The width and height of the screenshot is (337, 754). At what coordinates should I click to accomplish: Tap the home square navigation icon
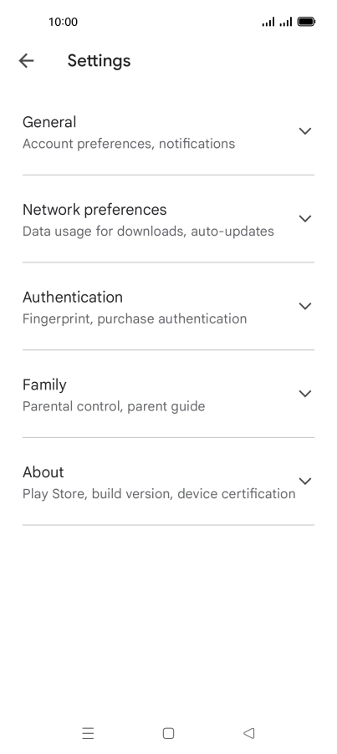point(168,733)
